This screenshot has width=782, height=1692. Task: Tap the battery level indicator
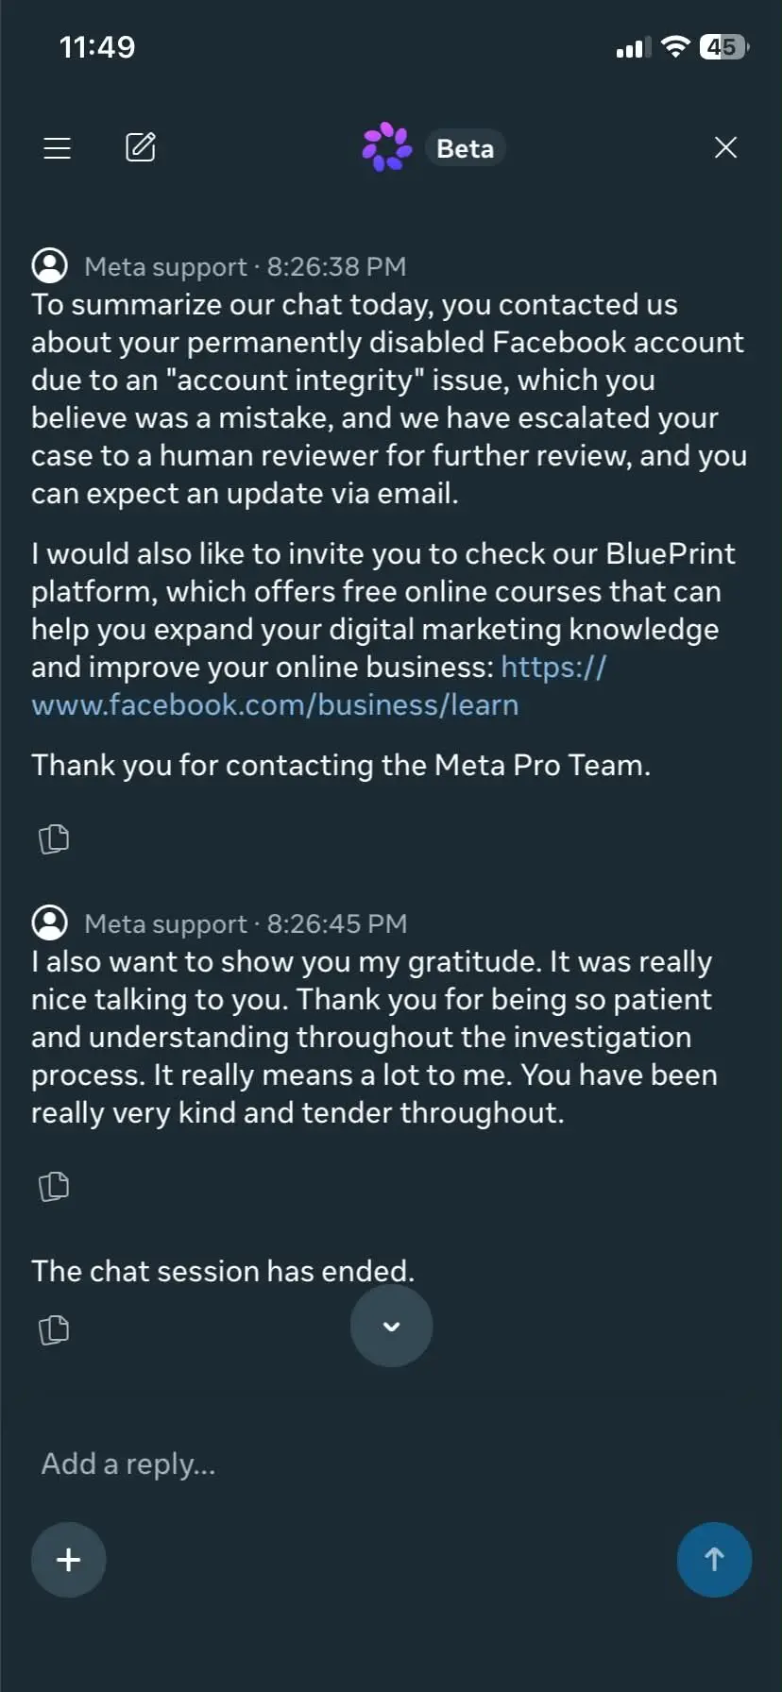tap(723, 46)
